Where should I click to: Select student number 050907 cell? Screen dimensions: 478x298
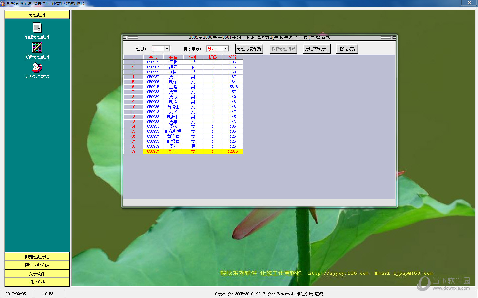coord(153,67)
